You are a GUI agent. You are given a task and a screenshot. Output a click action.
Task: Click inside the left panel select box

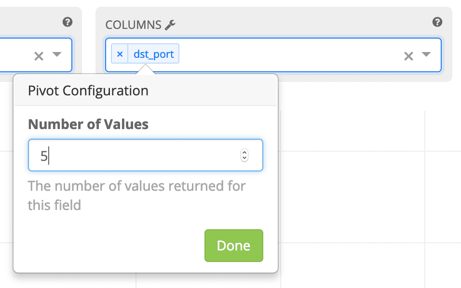click(x=14, y=55)
